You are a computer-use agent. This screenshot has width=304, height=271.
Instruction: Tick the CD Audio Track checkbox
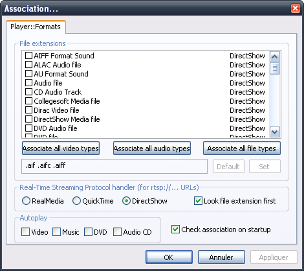point(29,92)
